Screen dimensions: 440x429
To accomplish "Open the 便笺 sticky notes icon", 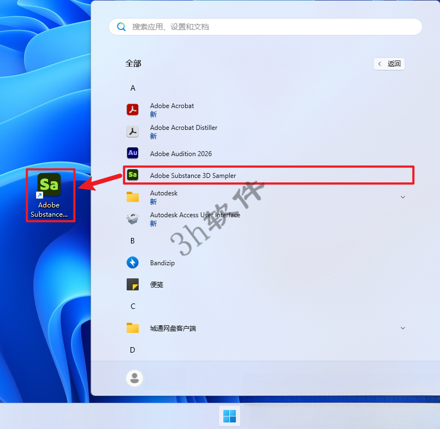I will 133,284.
